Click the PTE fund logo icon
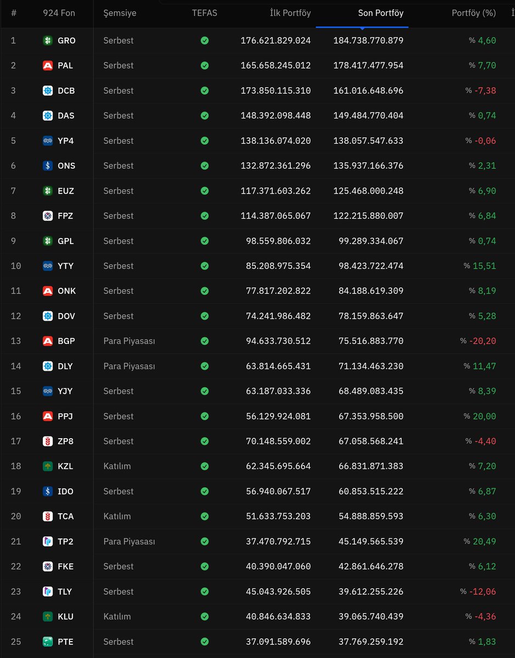This screenshot has height=658, width=515. click(x=48, y=642)
